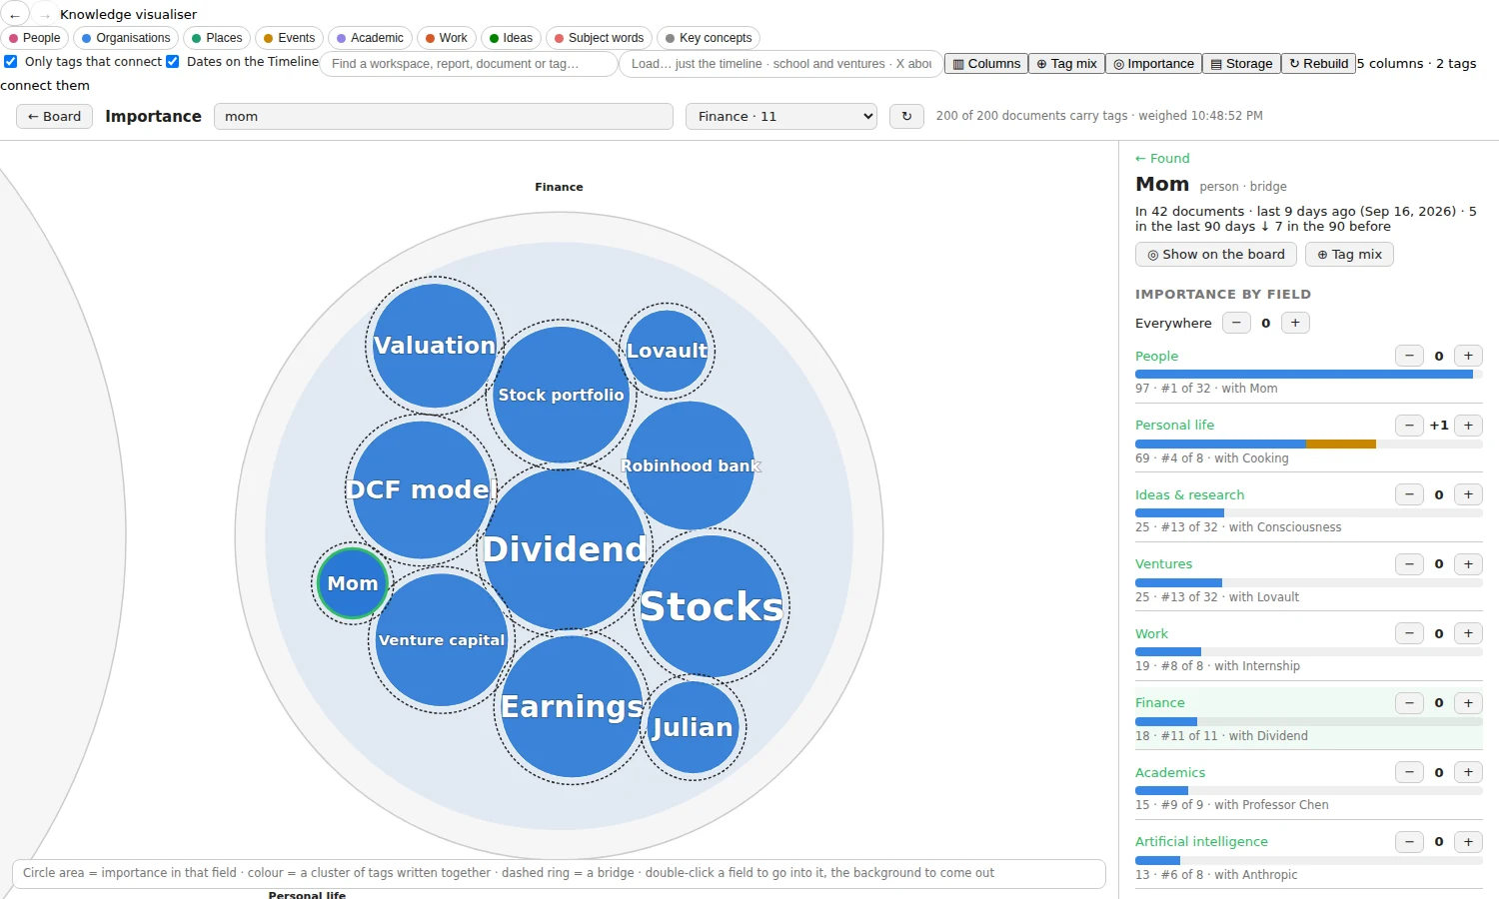Show Mom on the board

[x=1216, y=255]
